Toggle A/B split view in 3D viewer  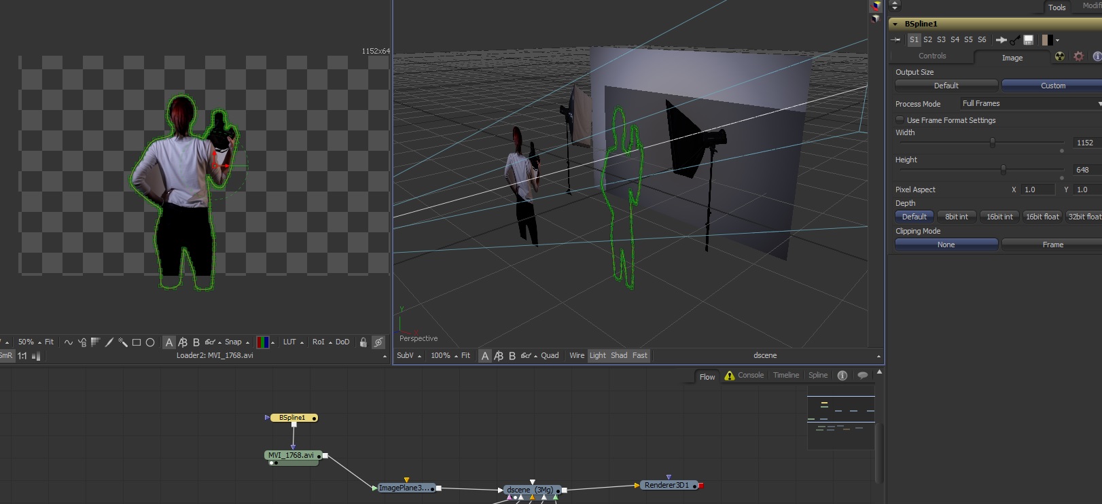(499, 356)
